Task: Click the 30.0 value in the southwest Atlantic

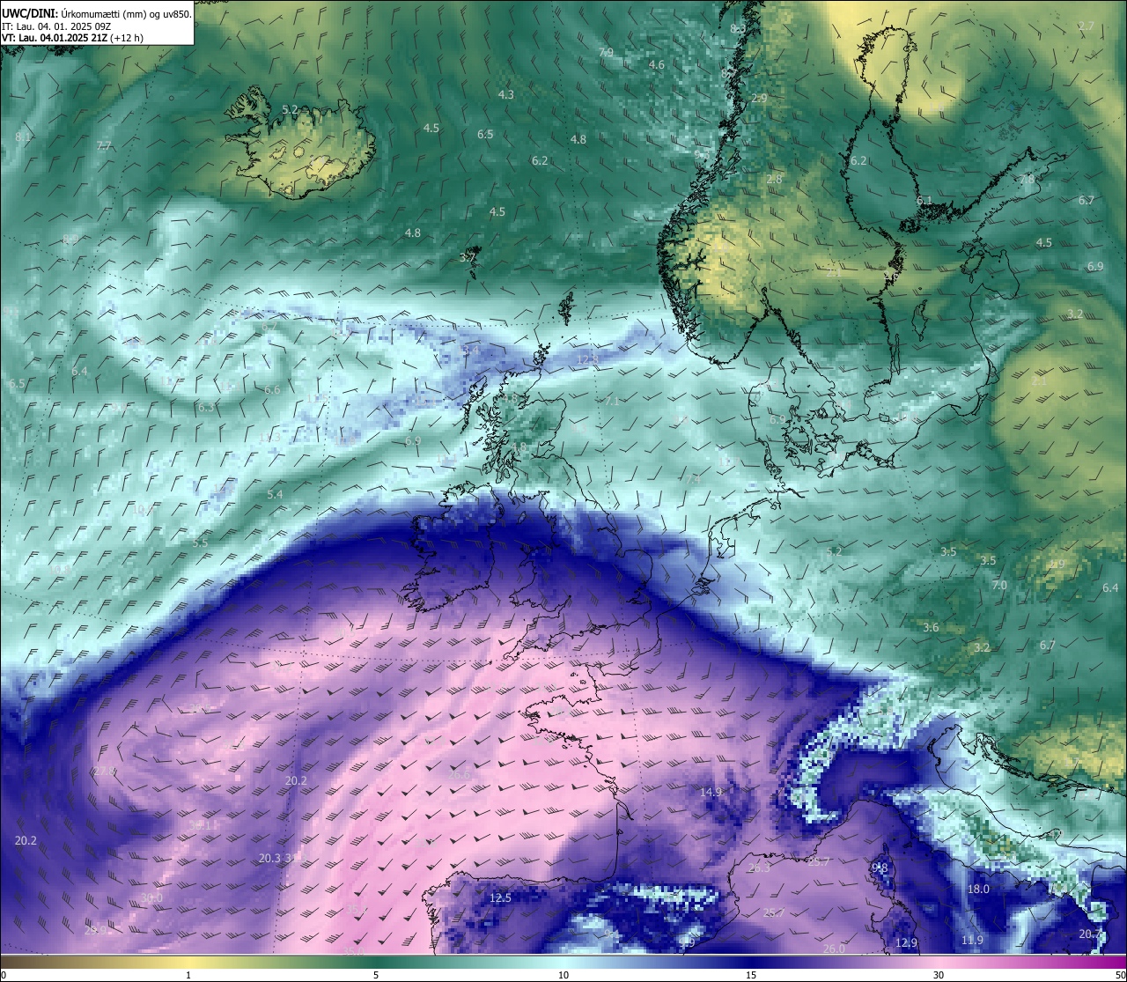Action: click(151, 898)
